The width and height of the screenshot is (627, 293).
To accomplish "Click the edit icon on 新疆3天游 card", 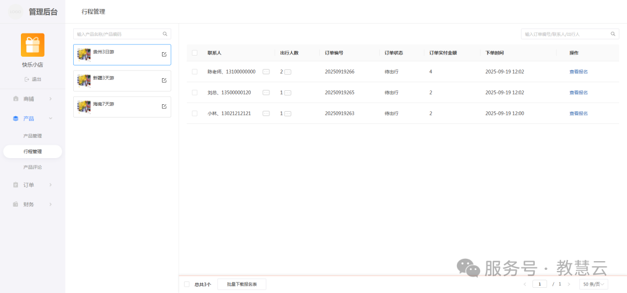I will pos(164,80).
